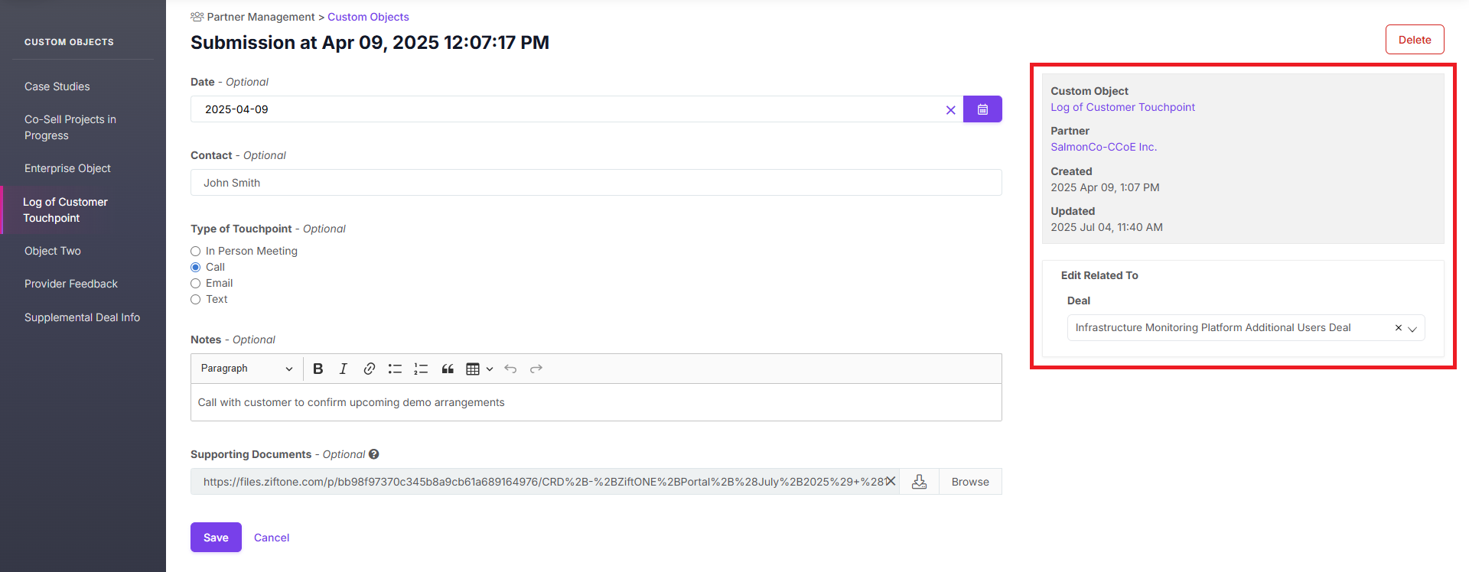Choose Email as touchpoint type
This screenshot has width=1469, height=572.
click(x=195, y=283)
